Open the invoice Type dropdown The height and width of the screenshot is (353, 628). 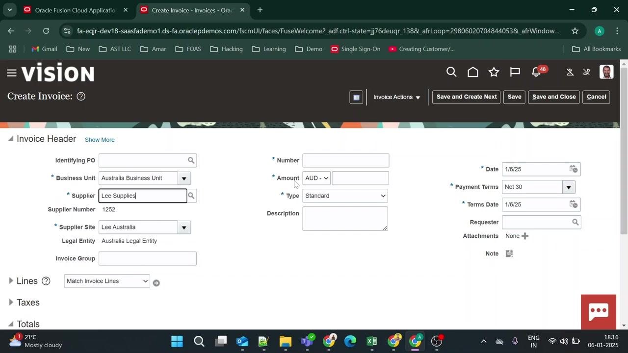pyautogui.click(x=345, y=196)
